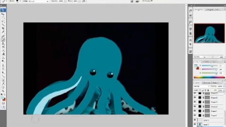Reset default colors in toolbox
This screenshot has height=127, width=226.
[x=2, y=95]
